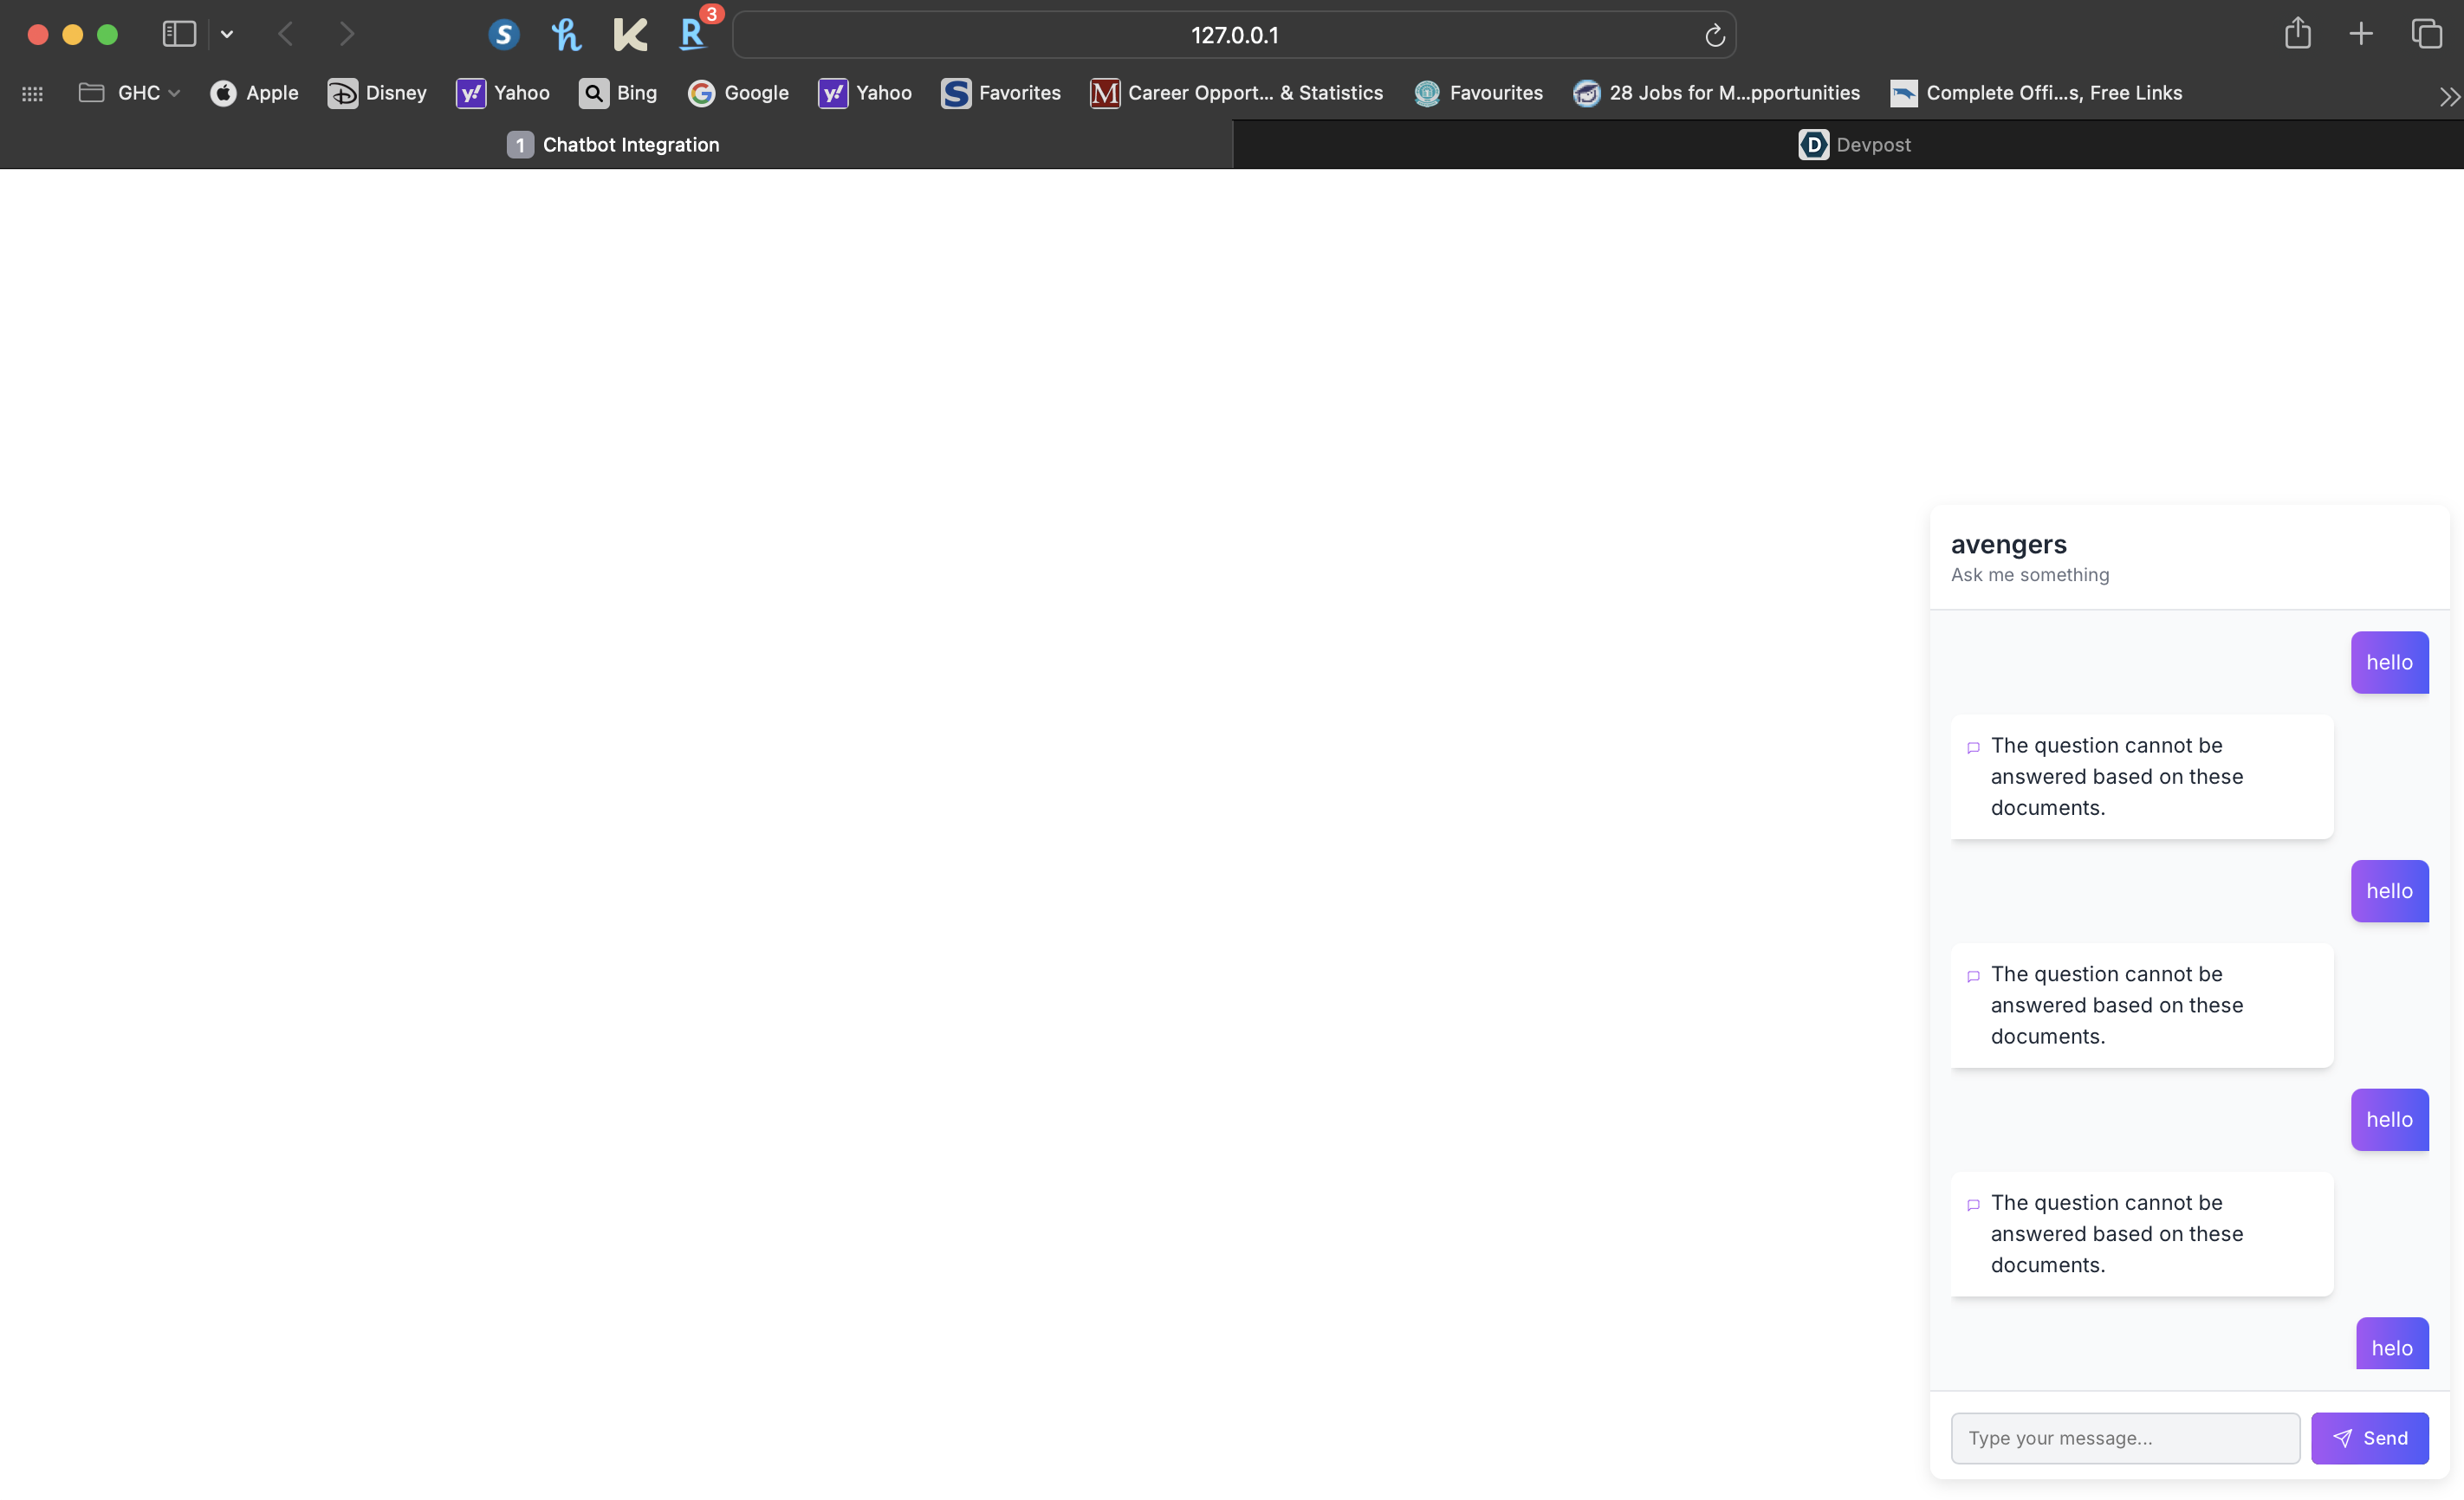
Task: Click the page reload icon
Action: tap(1714, 36)
